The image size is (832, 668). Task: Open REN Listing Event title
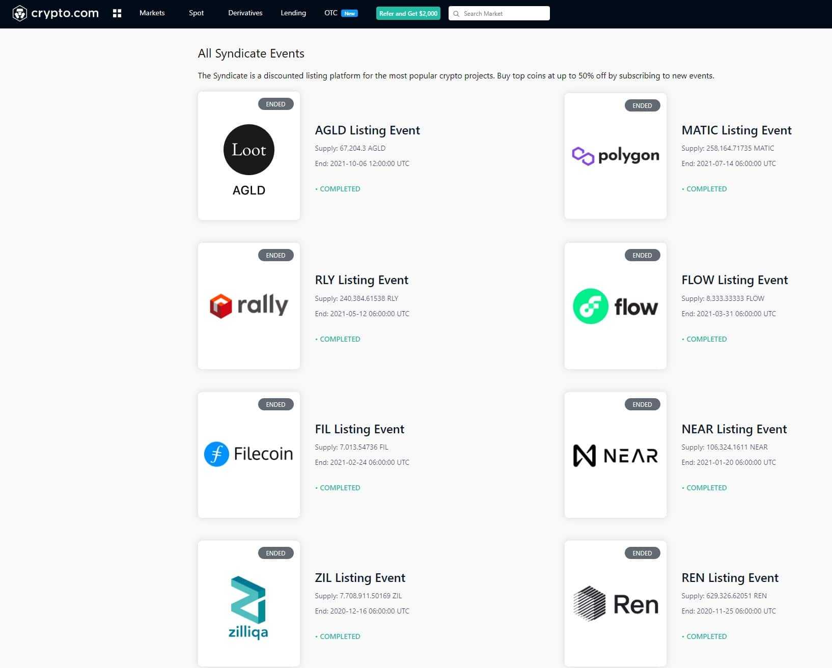point(730,578)
